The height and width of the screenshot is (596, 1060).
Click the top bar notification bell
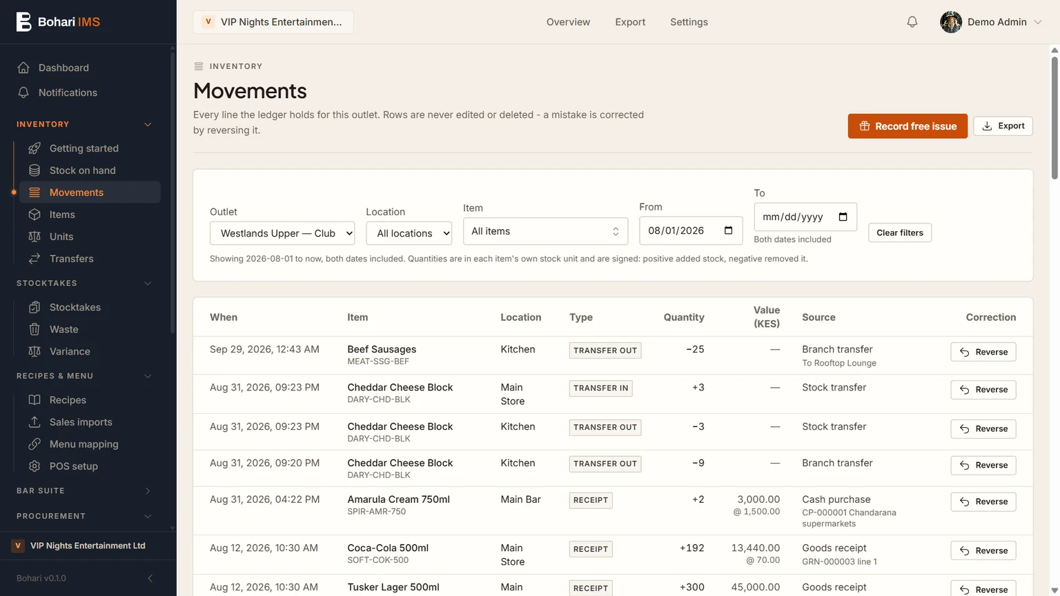pyautogui.click(x=912, y=22)
